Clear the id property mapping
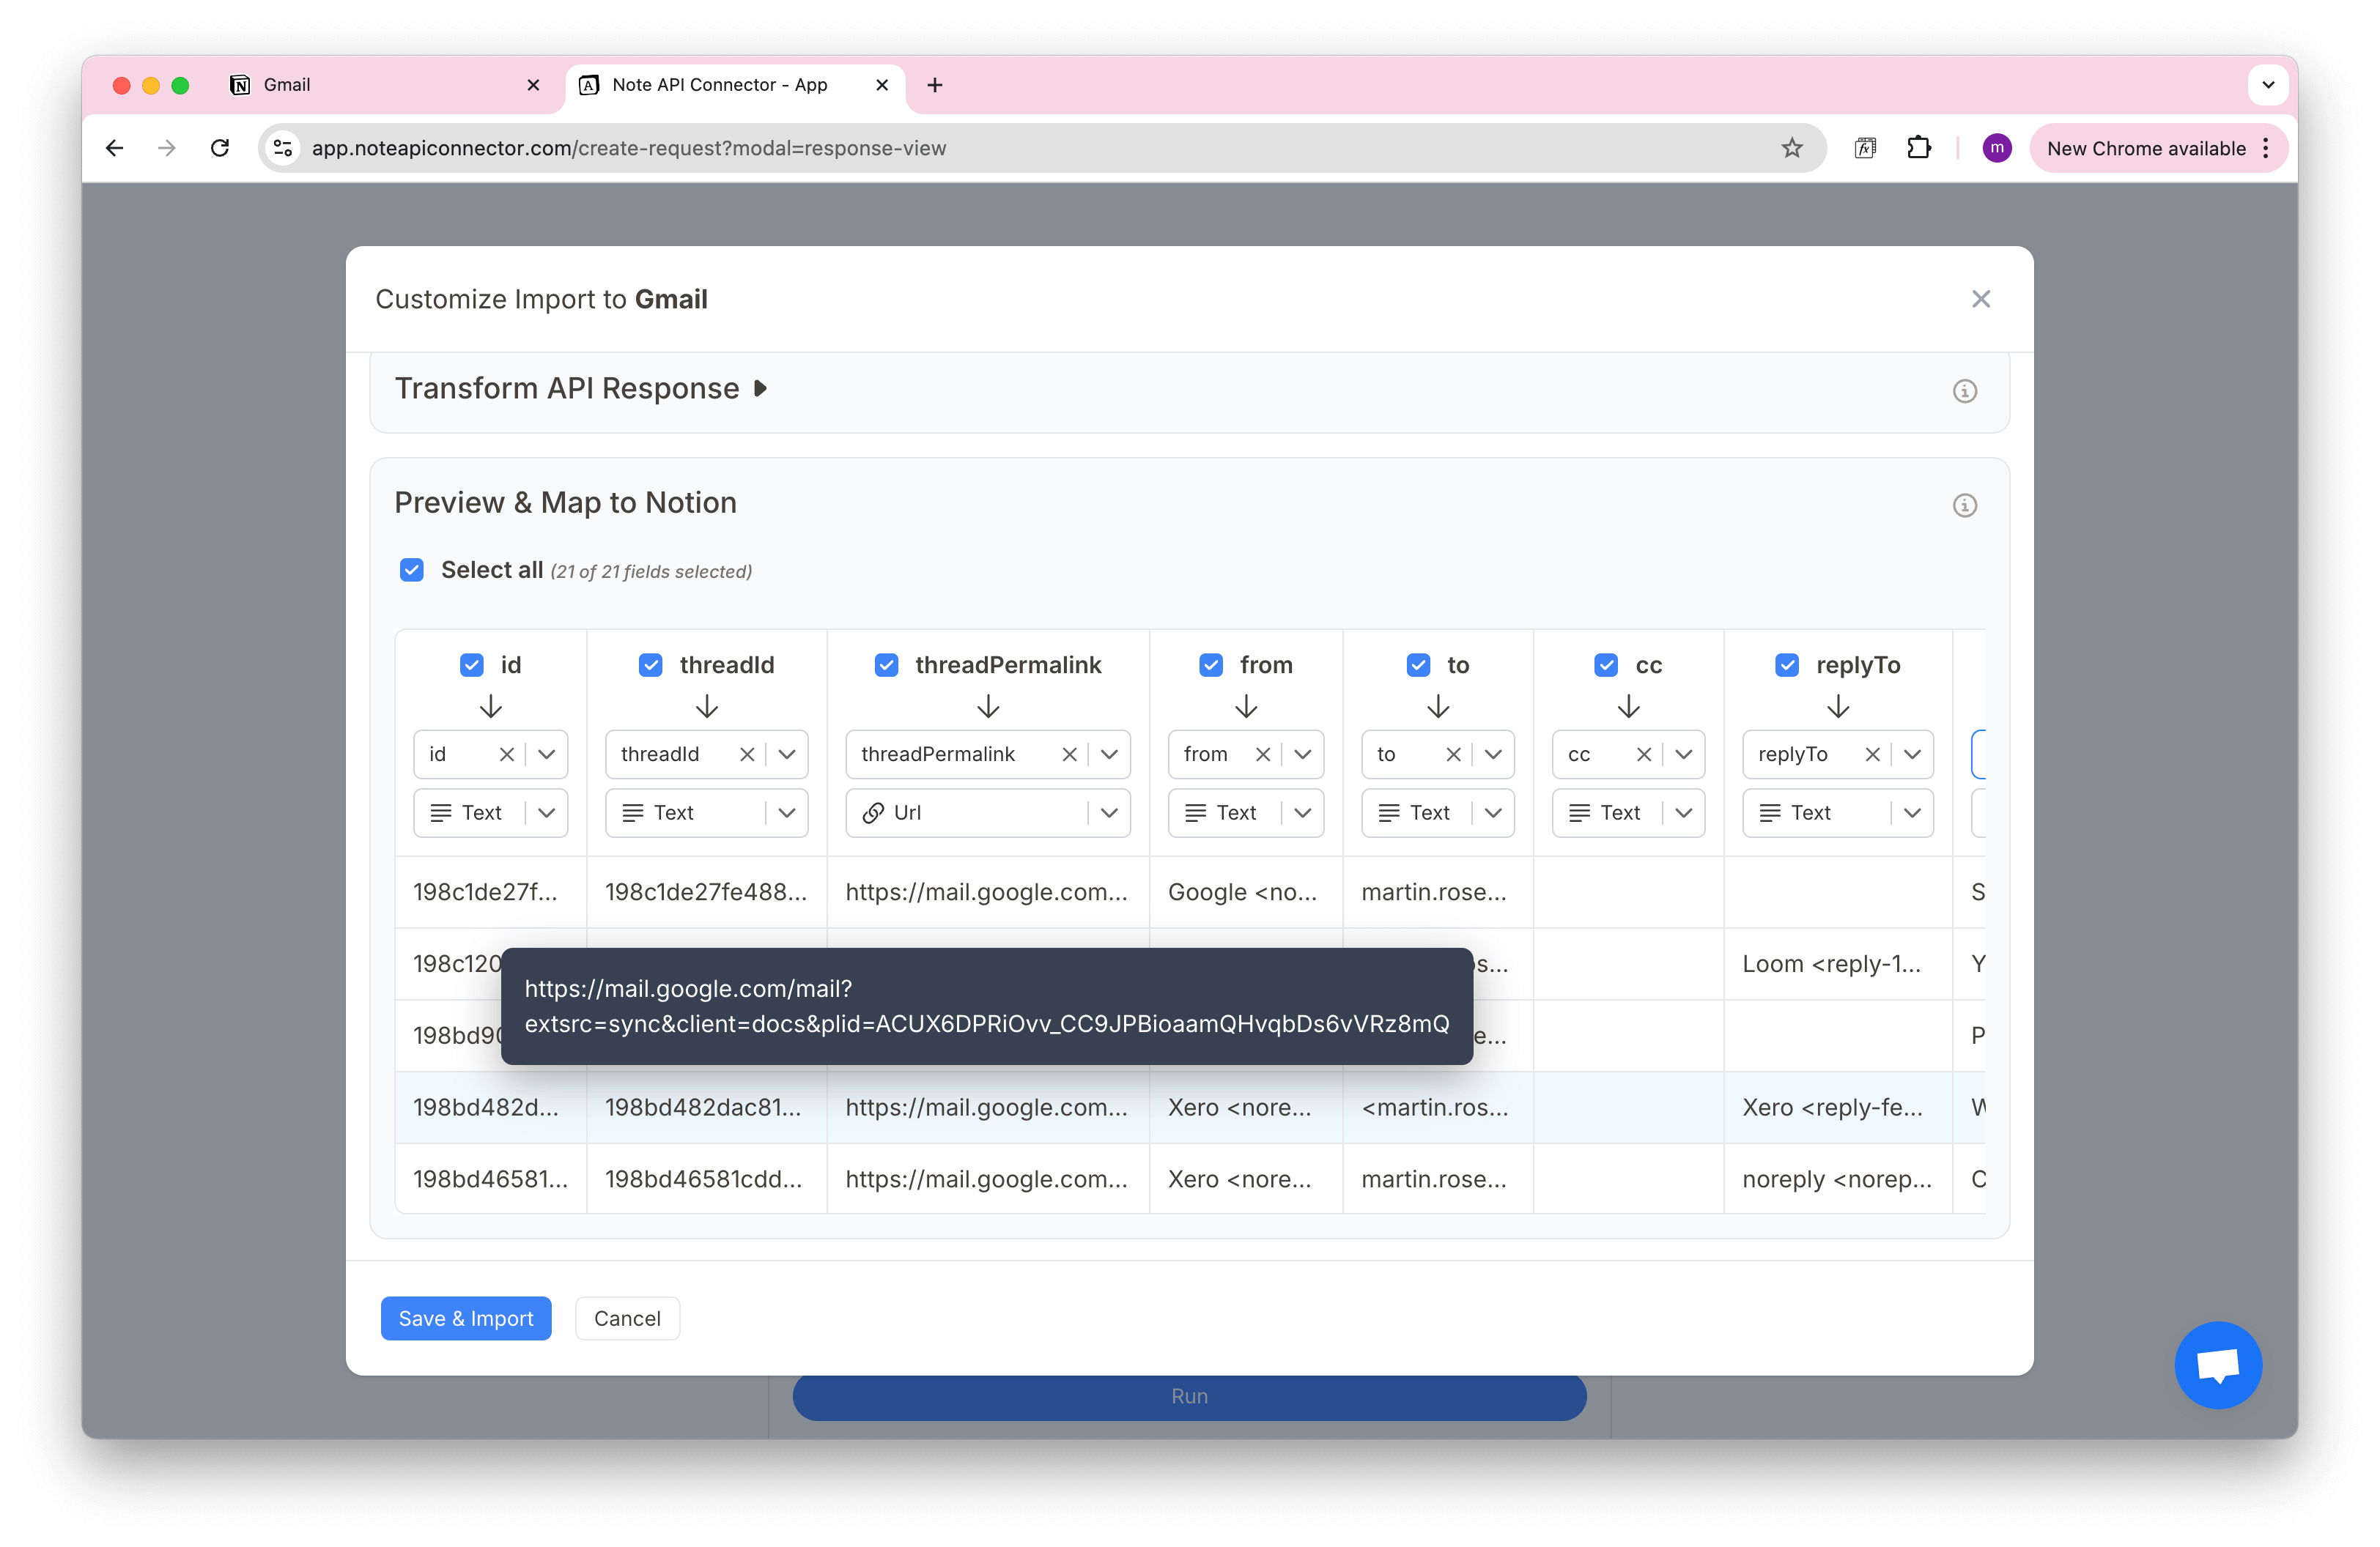The image size is (2380, 1547). [x=506, y=754]
